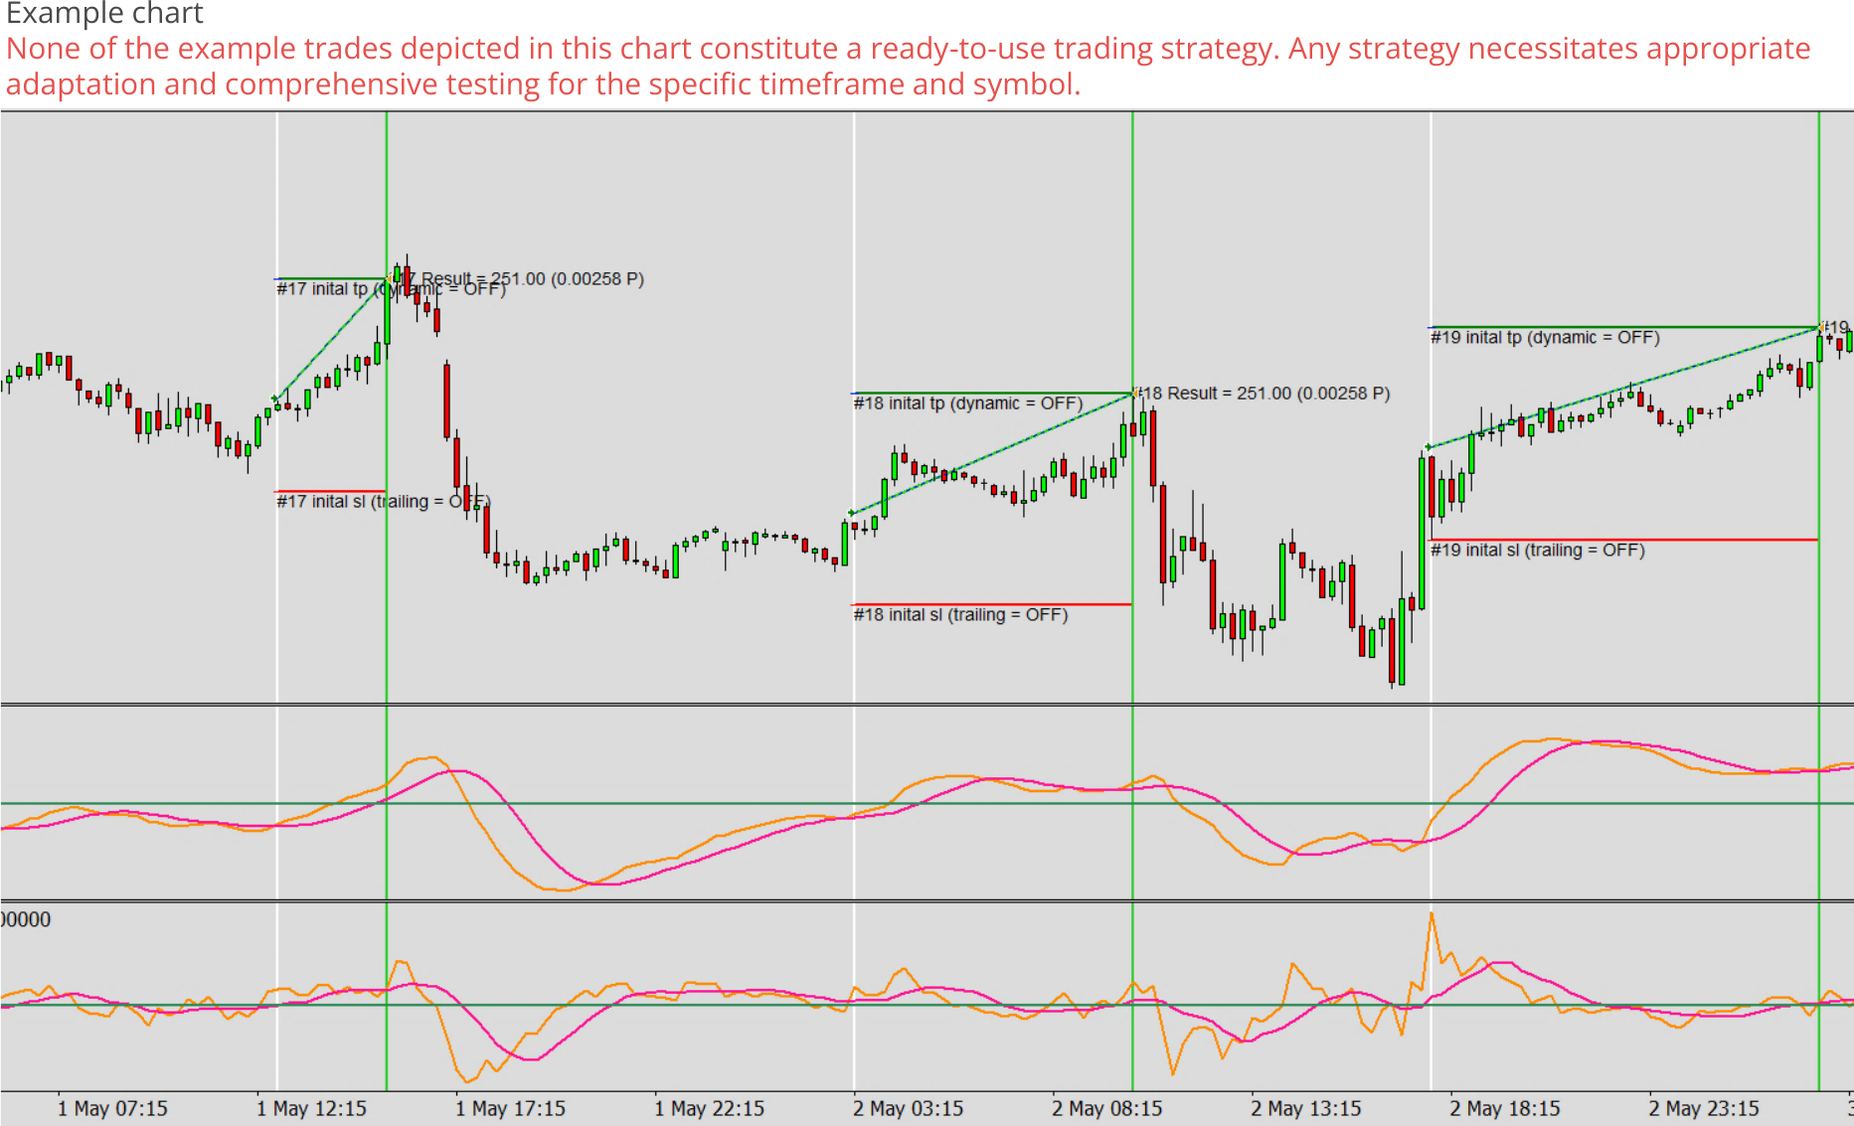Select the "2 May 13:15" time axis label

click(x=1305, y=1108)
